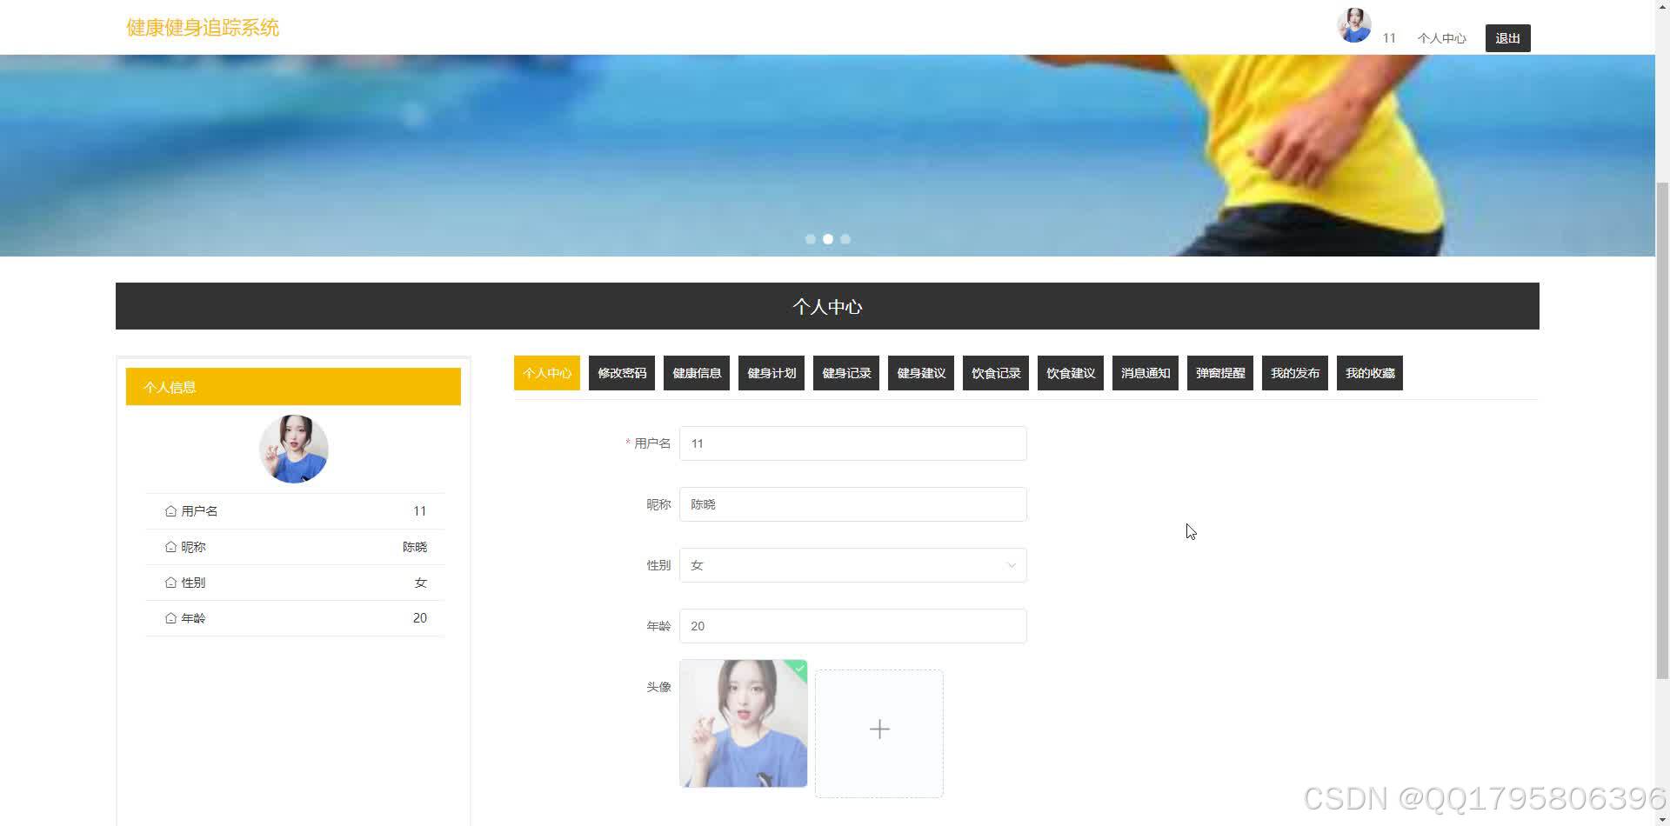Select the 个人中心 tab

point(547,373)
